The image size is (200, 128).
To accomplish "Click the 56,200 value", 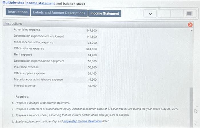I will [92, 67].
